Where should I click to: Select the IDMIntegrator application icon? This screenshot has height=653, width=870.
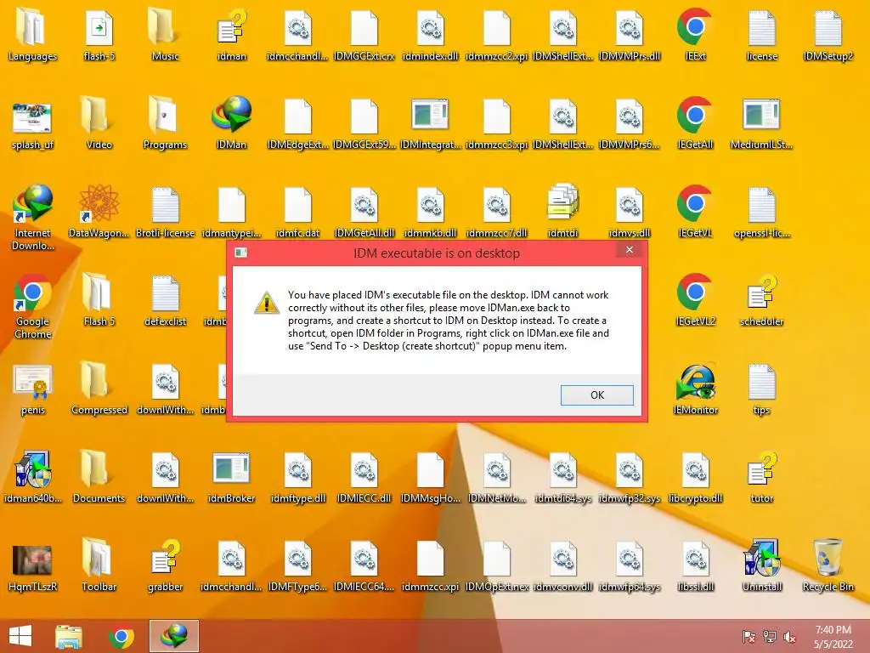(x=430, y=115)
